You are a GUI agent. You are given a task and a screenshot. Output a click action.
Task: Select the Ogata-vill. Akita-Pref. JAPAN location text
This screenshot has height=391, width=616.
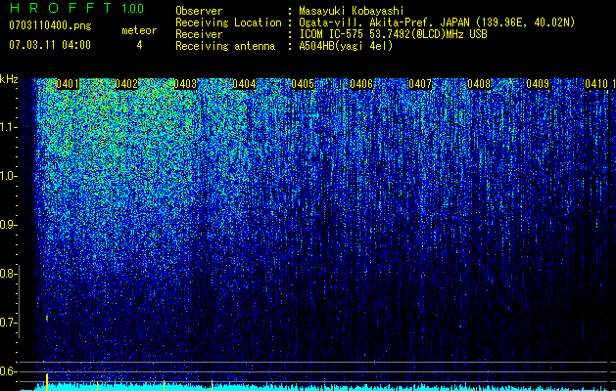[x=437, y=22]
